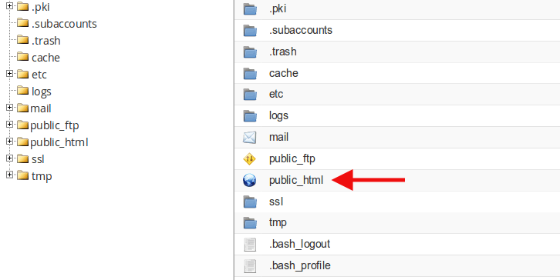
Task: Click blue folder icon for tmp row
Action: tap(250, 223)
